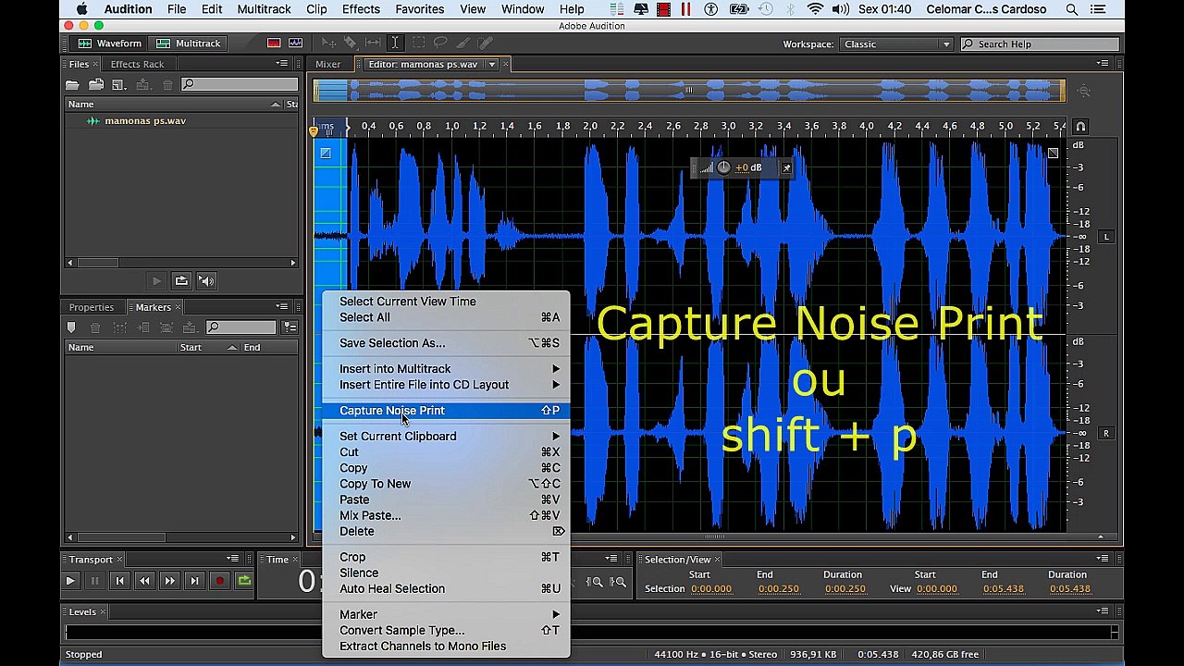
Task: Click the Wi-Fi status icon
Action: (815, 9)
